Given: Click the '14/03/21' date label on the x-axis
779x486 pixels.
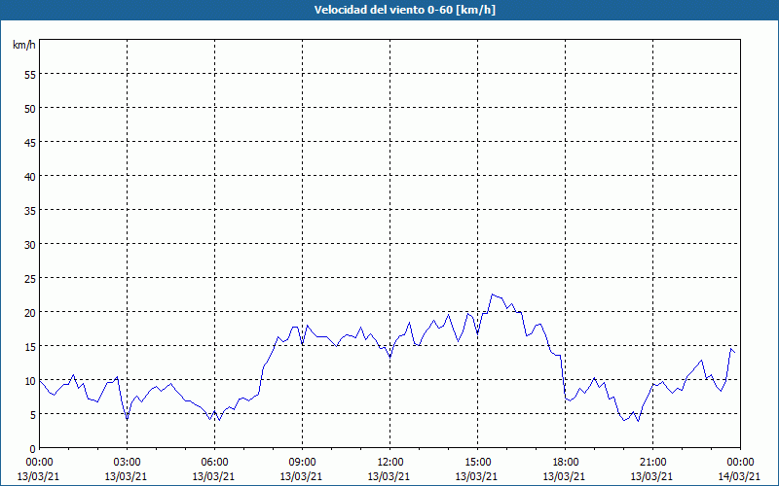Looking at the screenshot, I should [x=739, y=476].
